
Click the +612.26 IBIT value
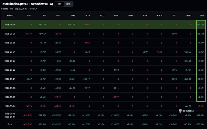(42, 25)
